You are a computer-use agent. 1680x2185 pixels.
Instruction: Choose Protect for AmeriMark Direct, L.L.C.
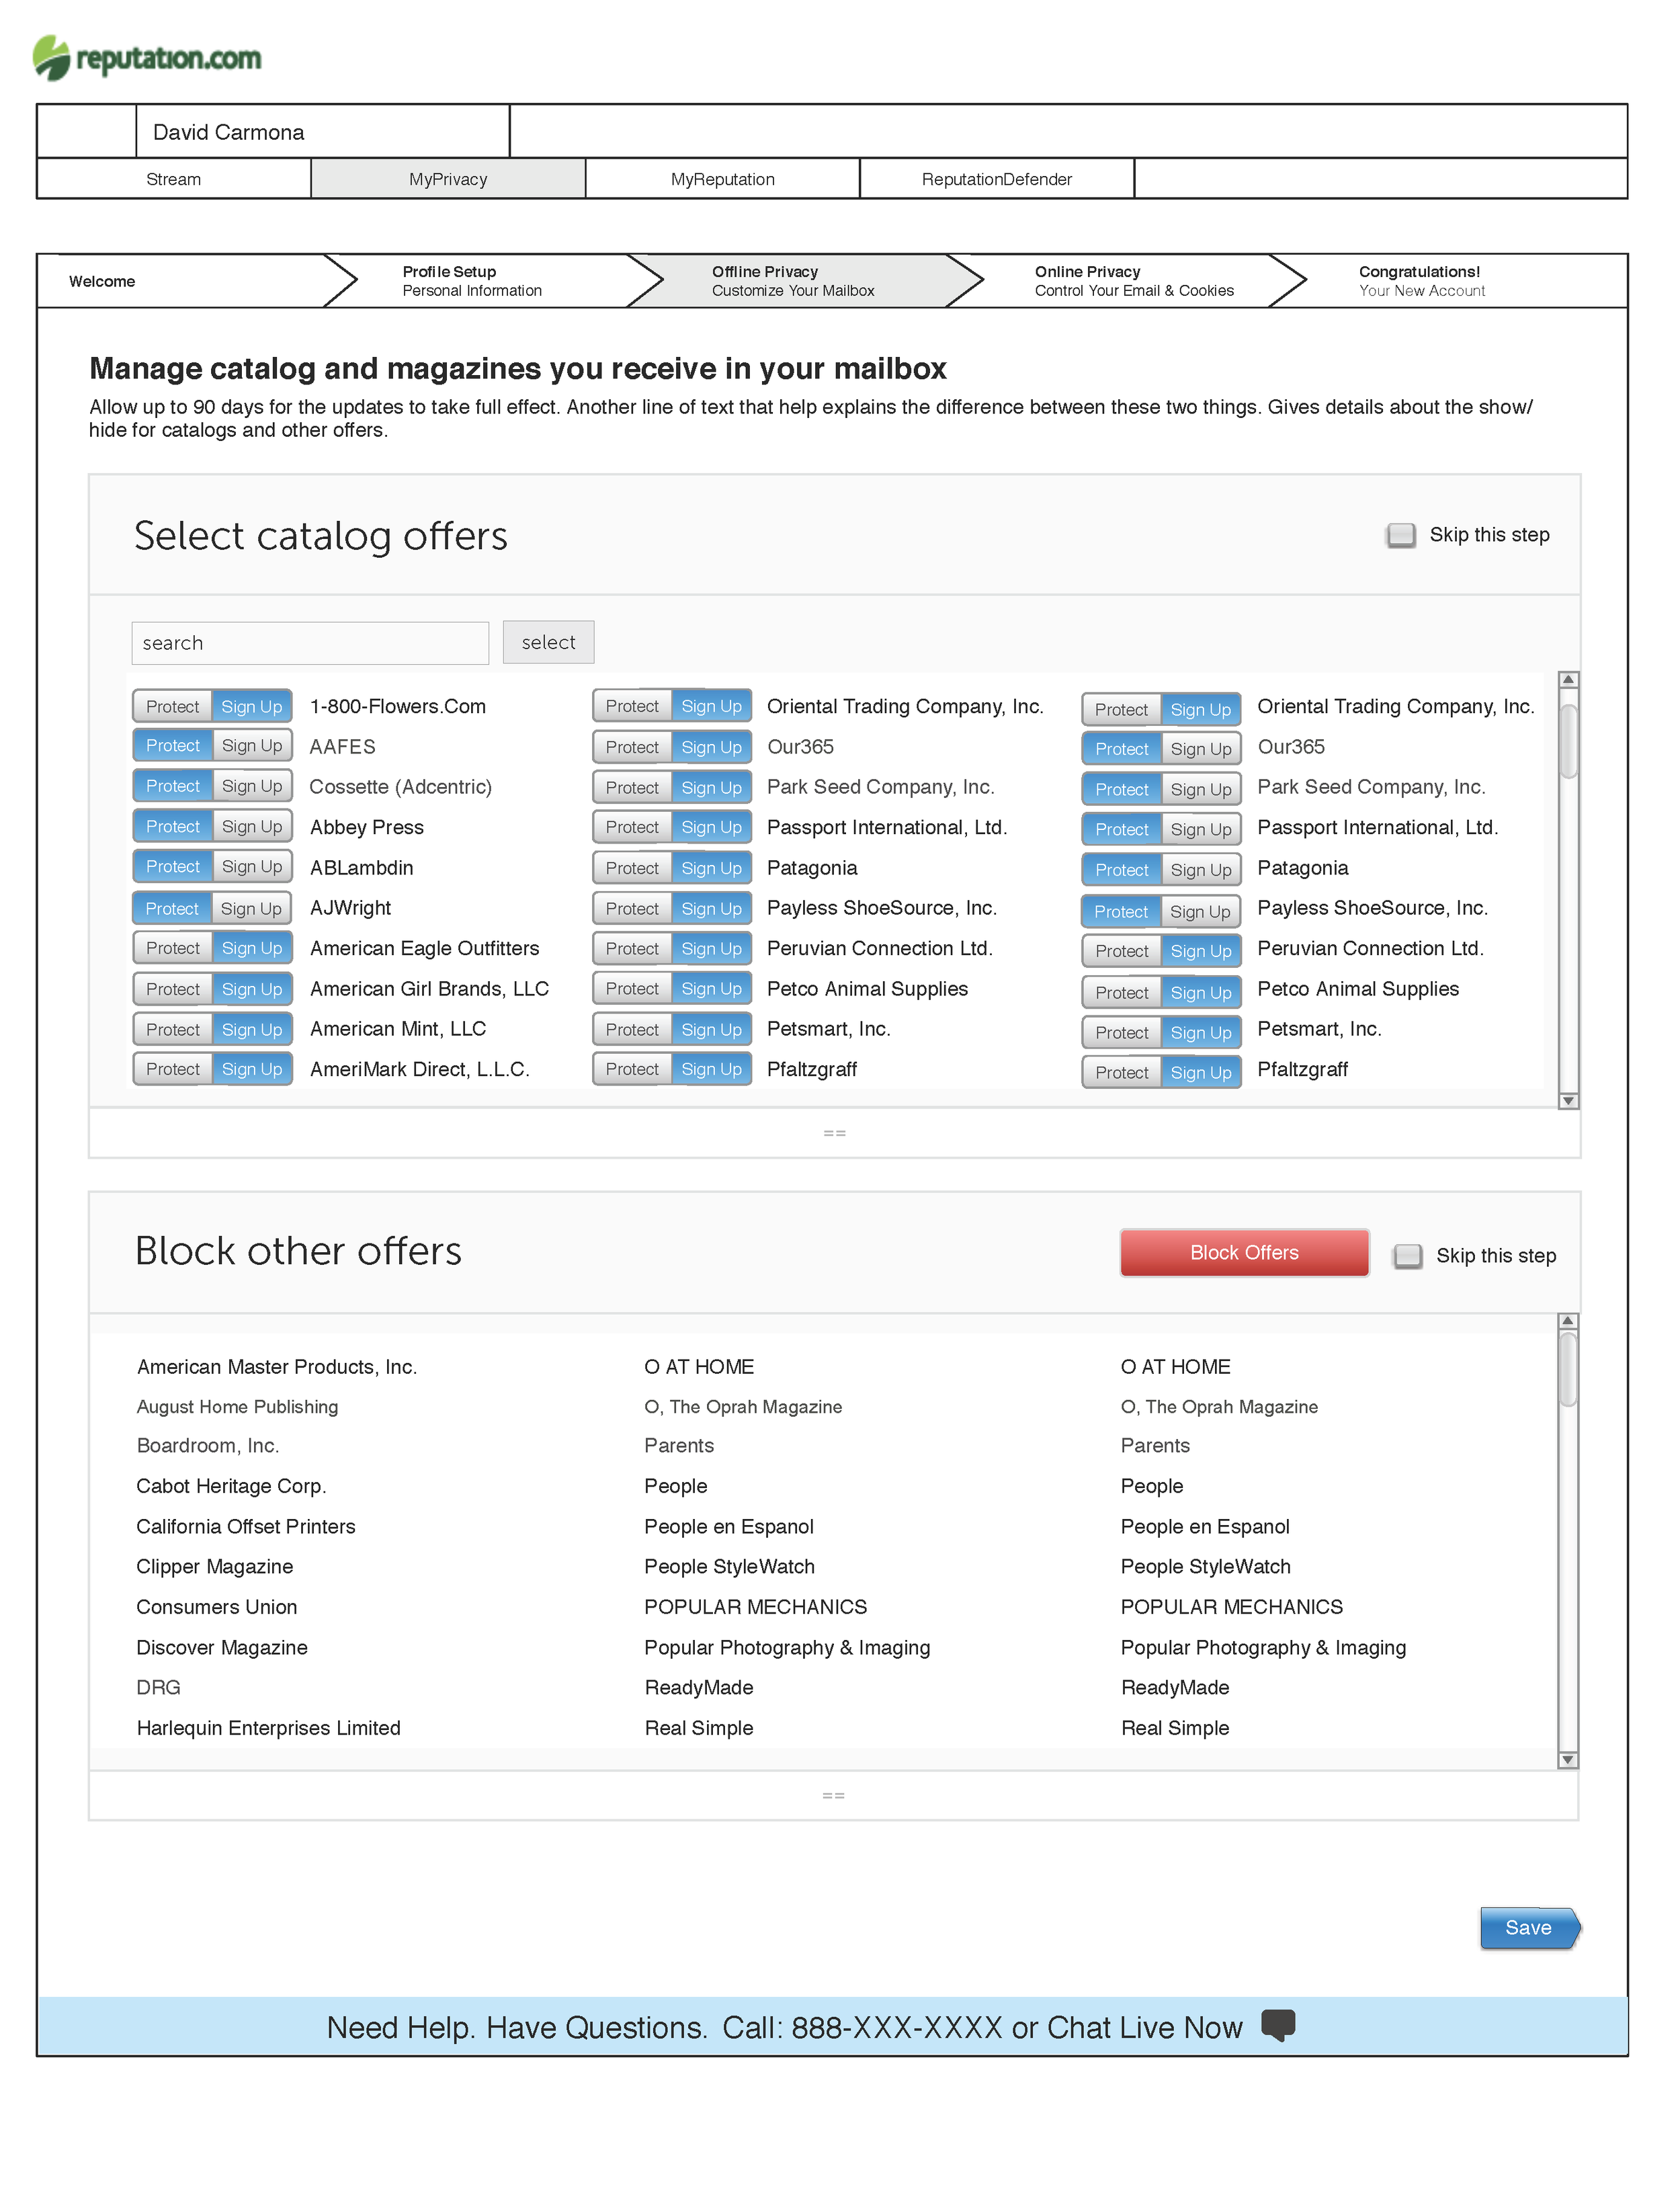pos(172,1069)
